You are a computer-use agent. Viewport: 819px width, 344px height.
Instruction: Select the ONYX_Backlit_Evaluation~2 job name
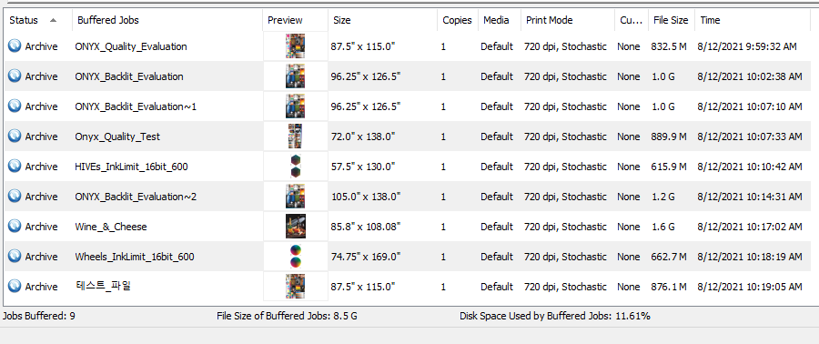point(136,197)
